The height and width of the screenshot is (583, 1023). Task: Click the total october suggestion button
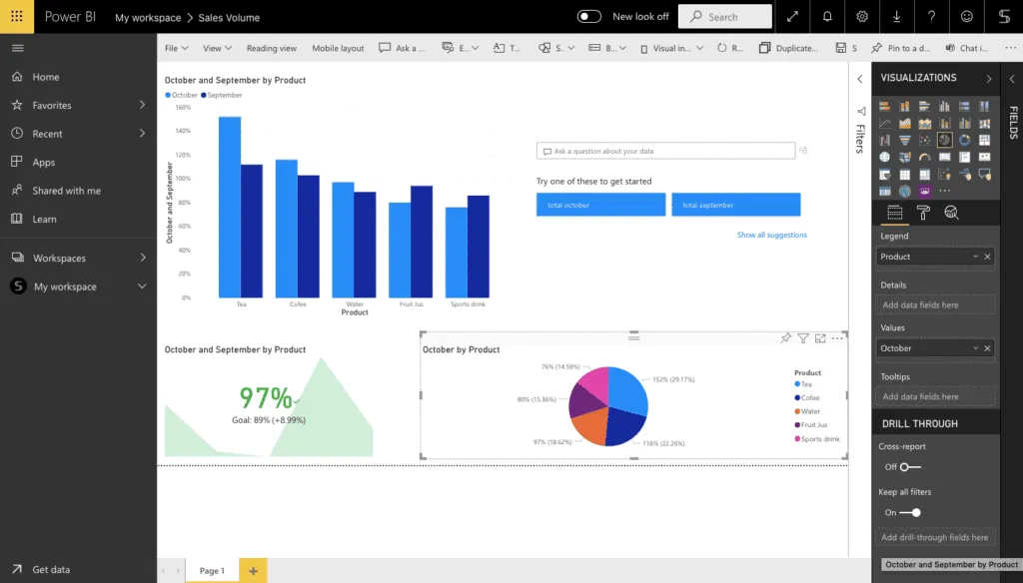click(600, 203)
